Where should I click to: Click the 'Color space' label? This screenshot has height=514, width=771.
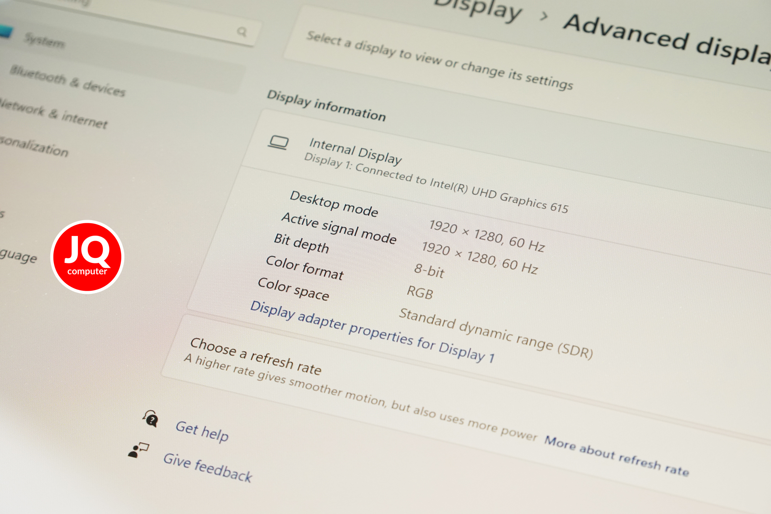293,288
